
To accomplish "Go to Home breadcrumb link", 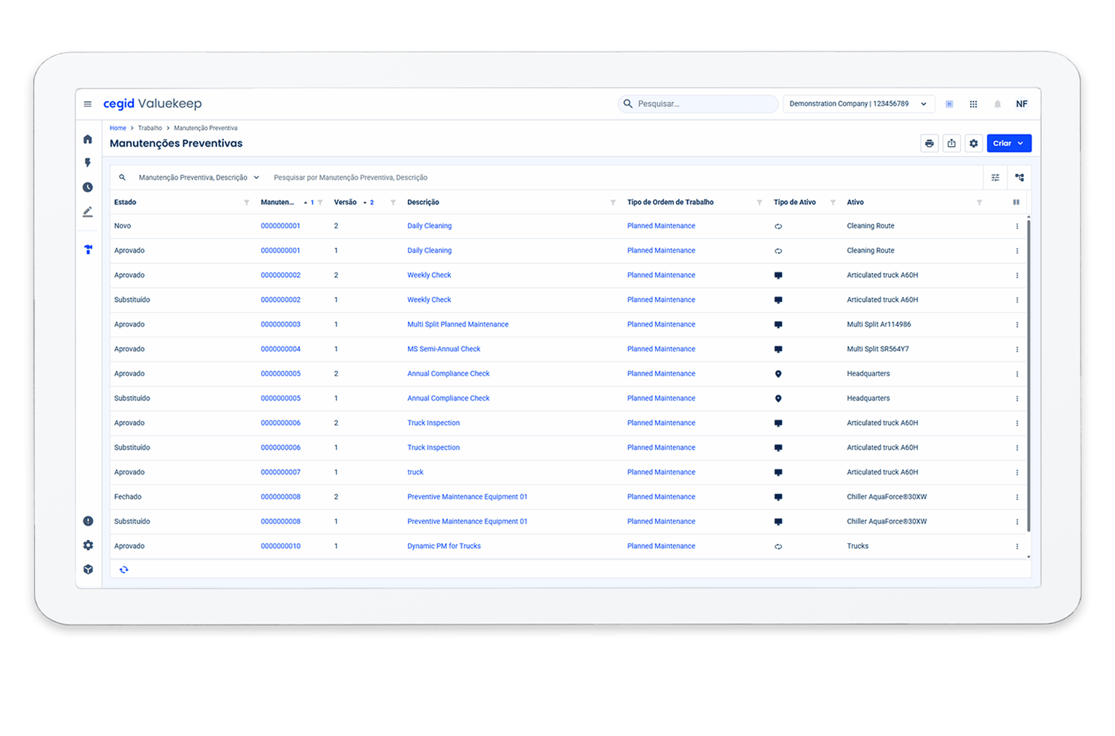I will pyautogui.click(x=117, y=128).
